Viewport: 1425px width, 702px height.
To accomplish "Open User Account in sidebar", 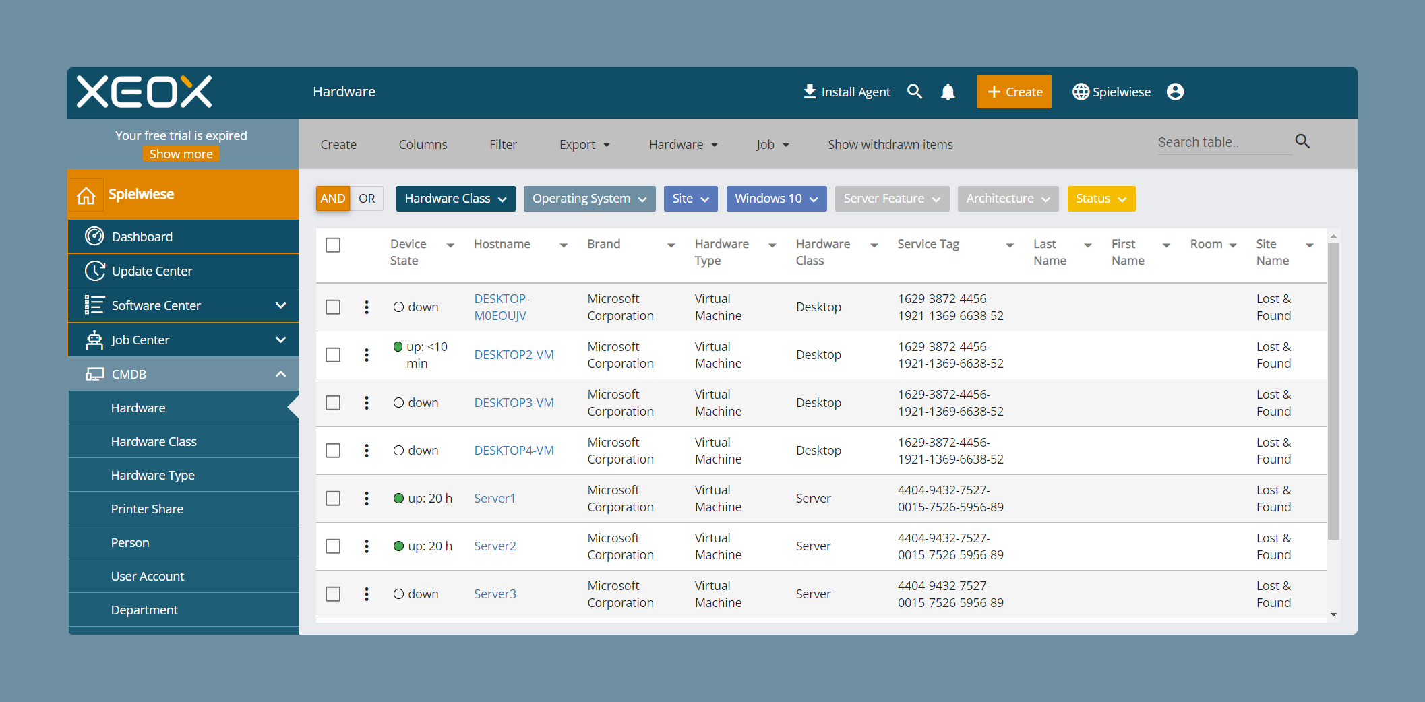I will pyautogui.click(x=184, y=576).
